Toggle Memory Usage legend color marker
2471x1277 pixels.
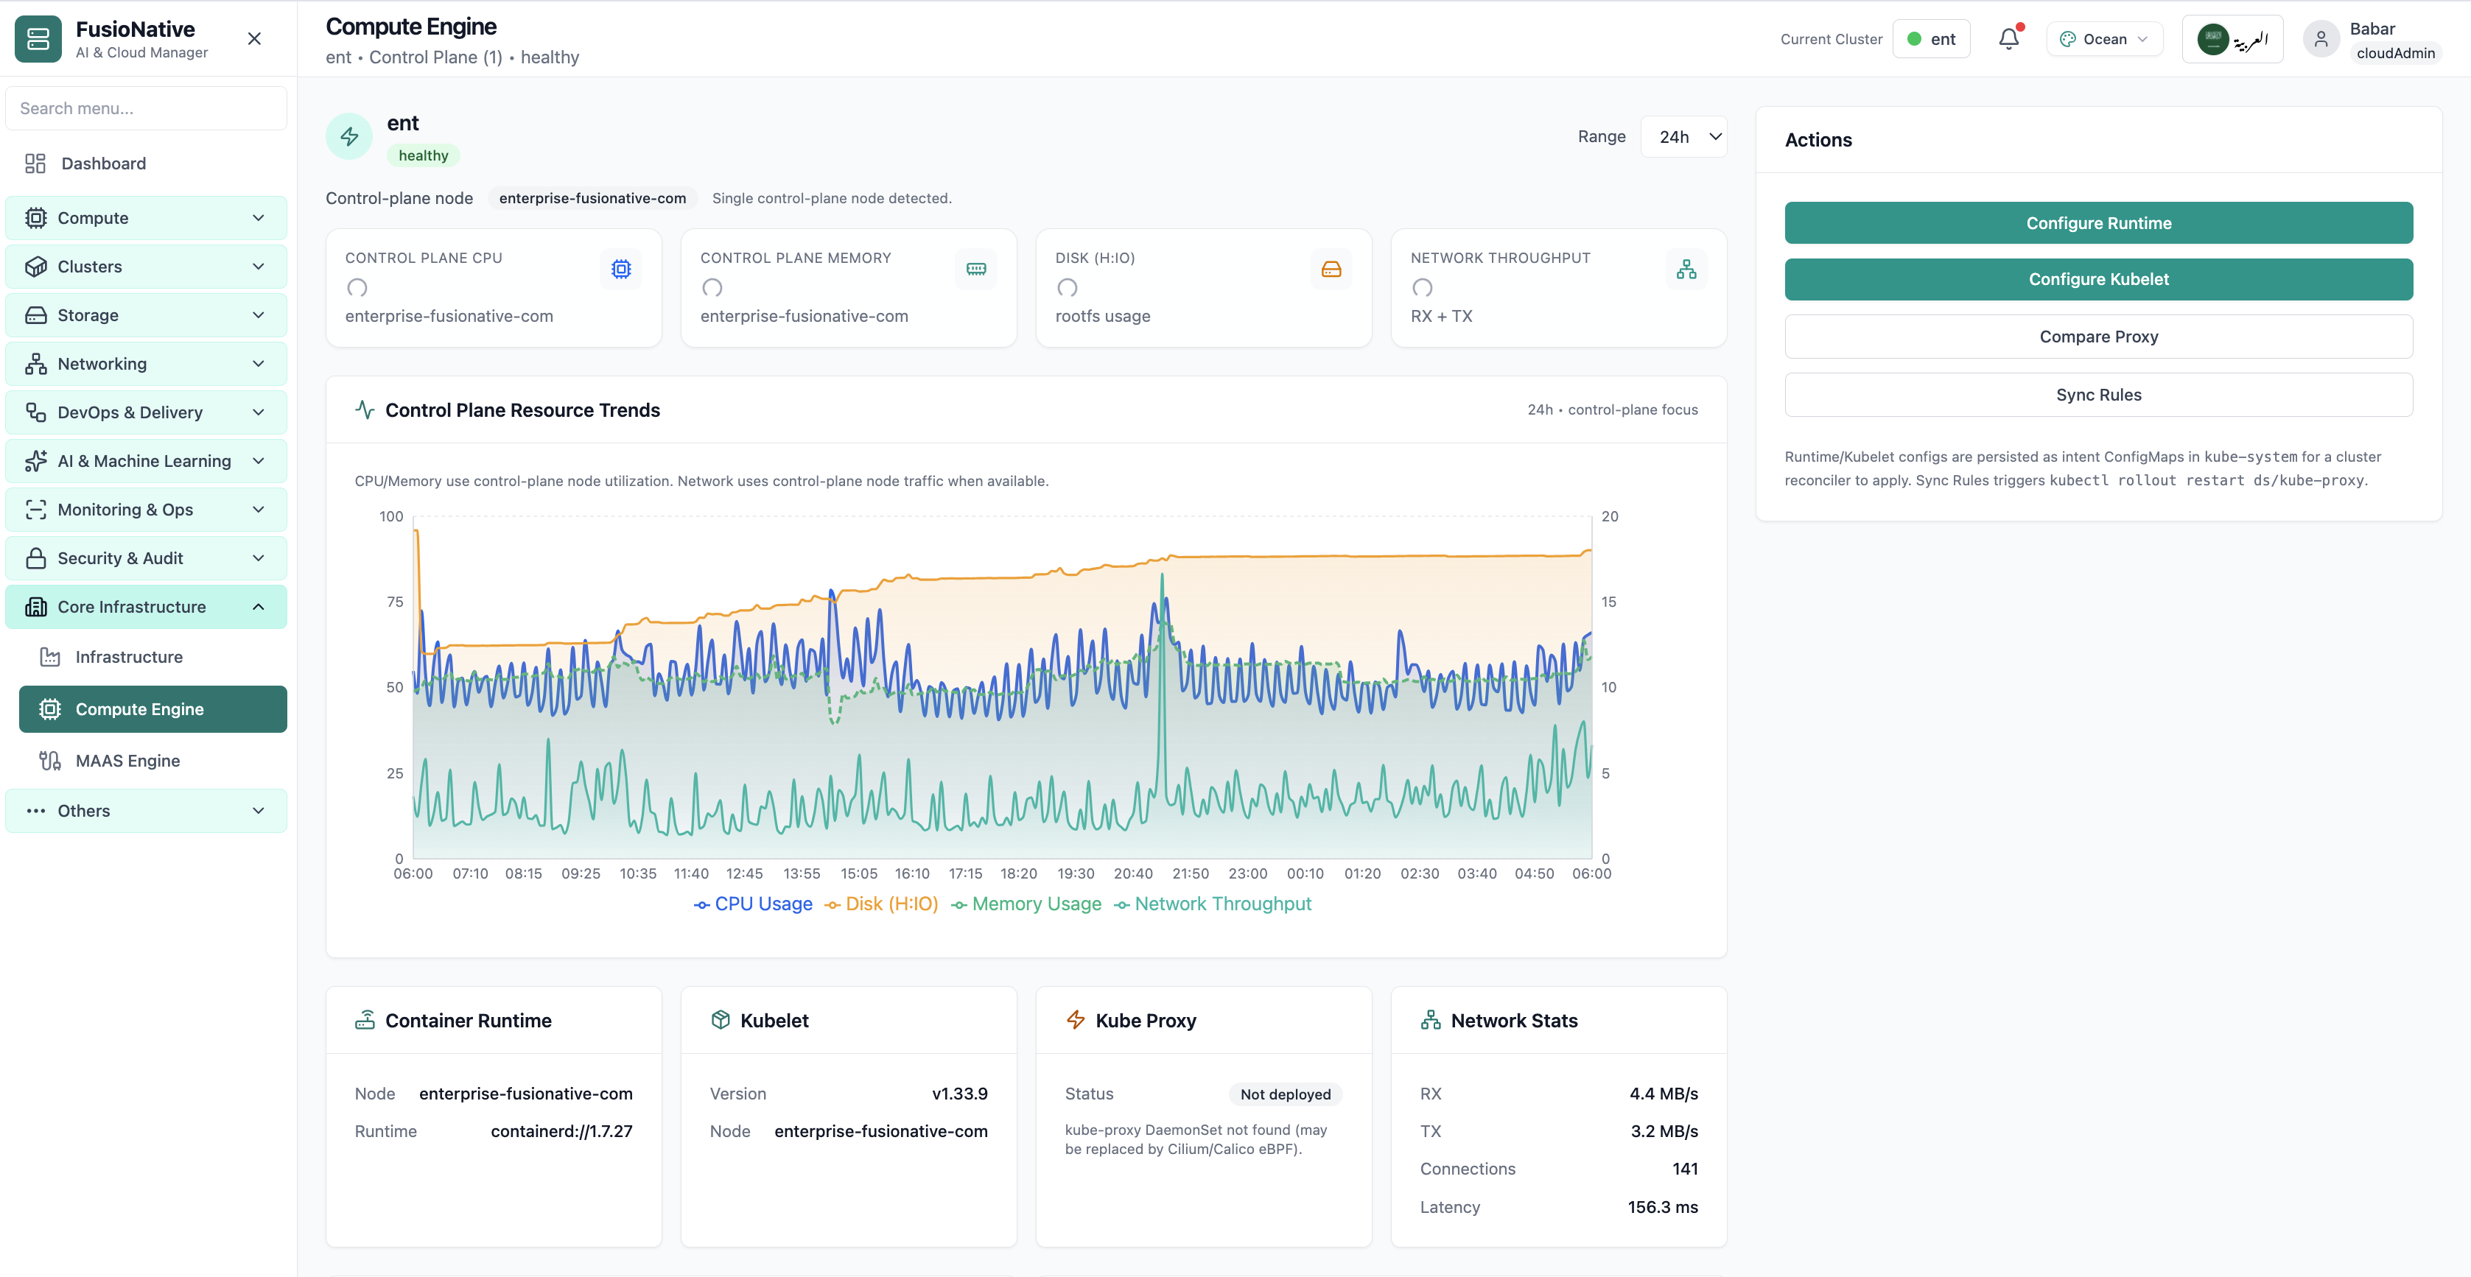tap(958, 905)
